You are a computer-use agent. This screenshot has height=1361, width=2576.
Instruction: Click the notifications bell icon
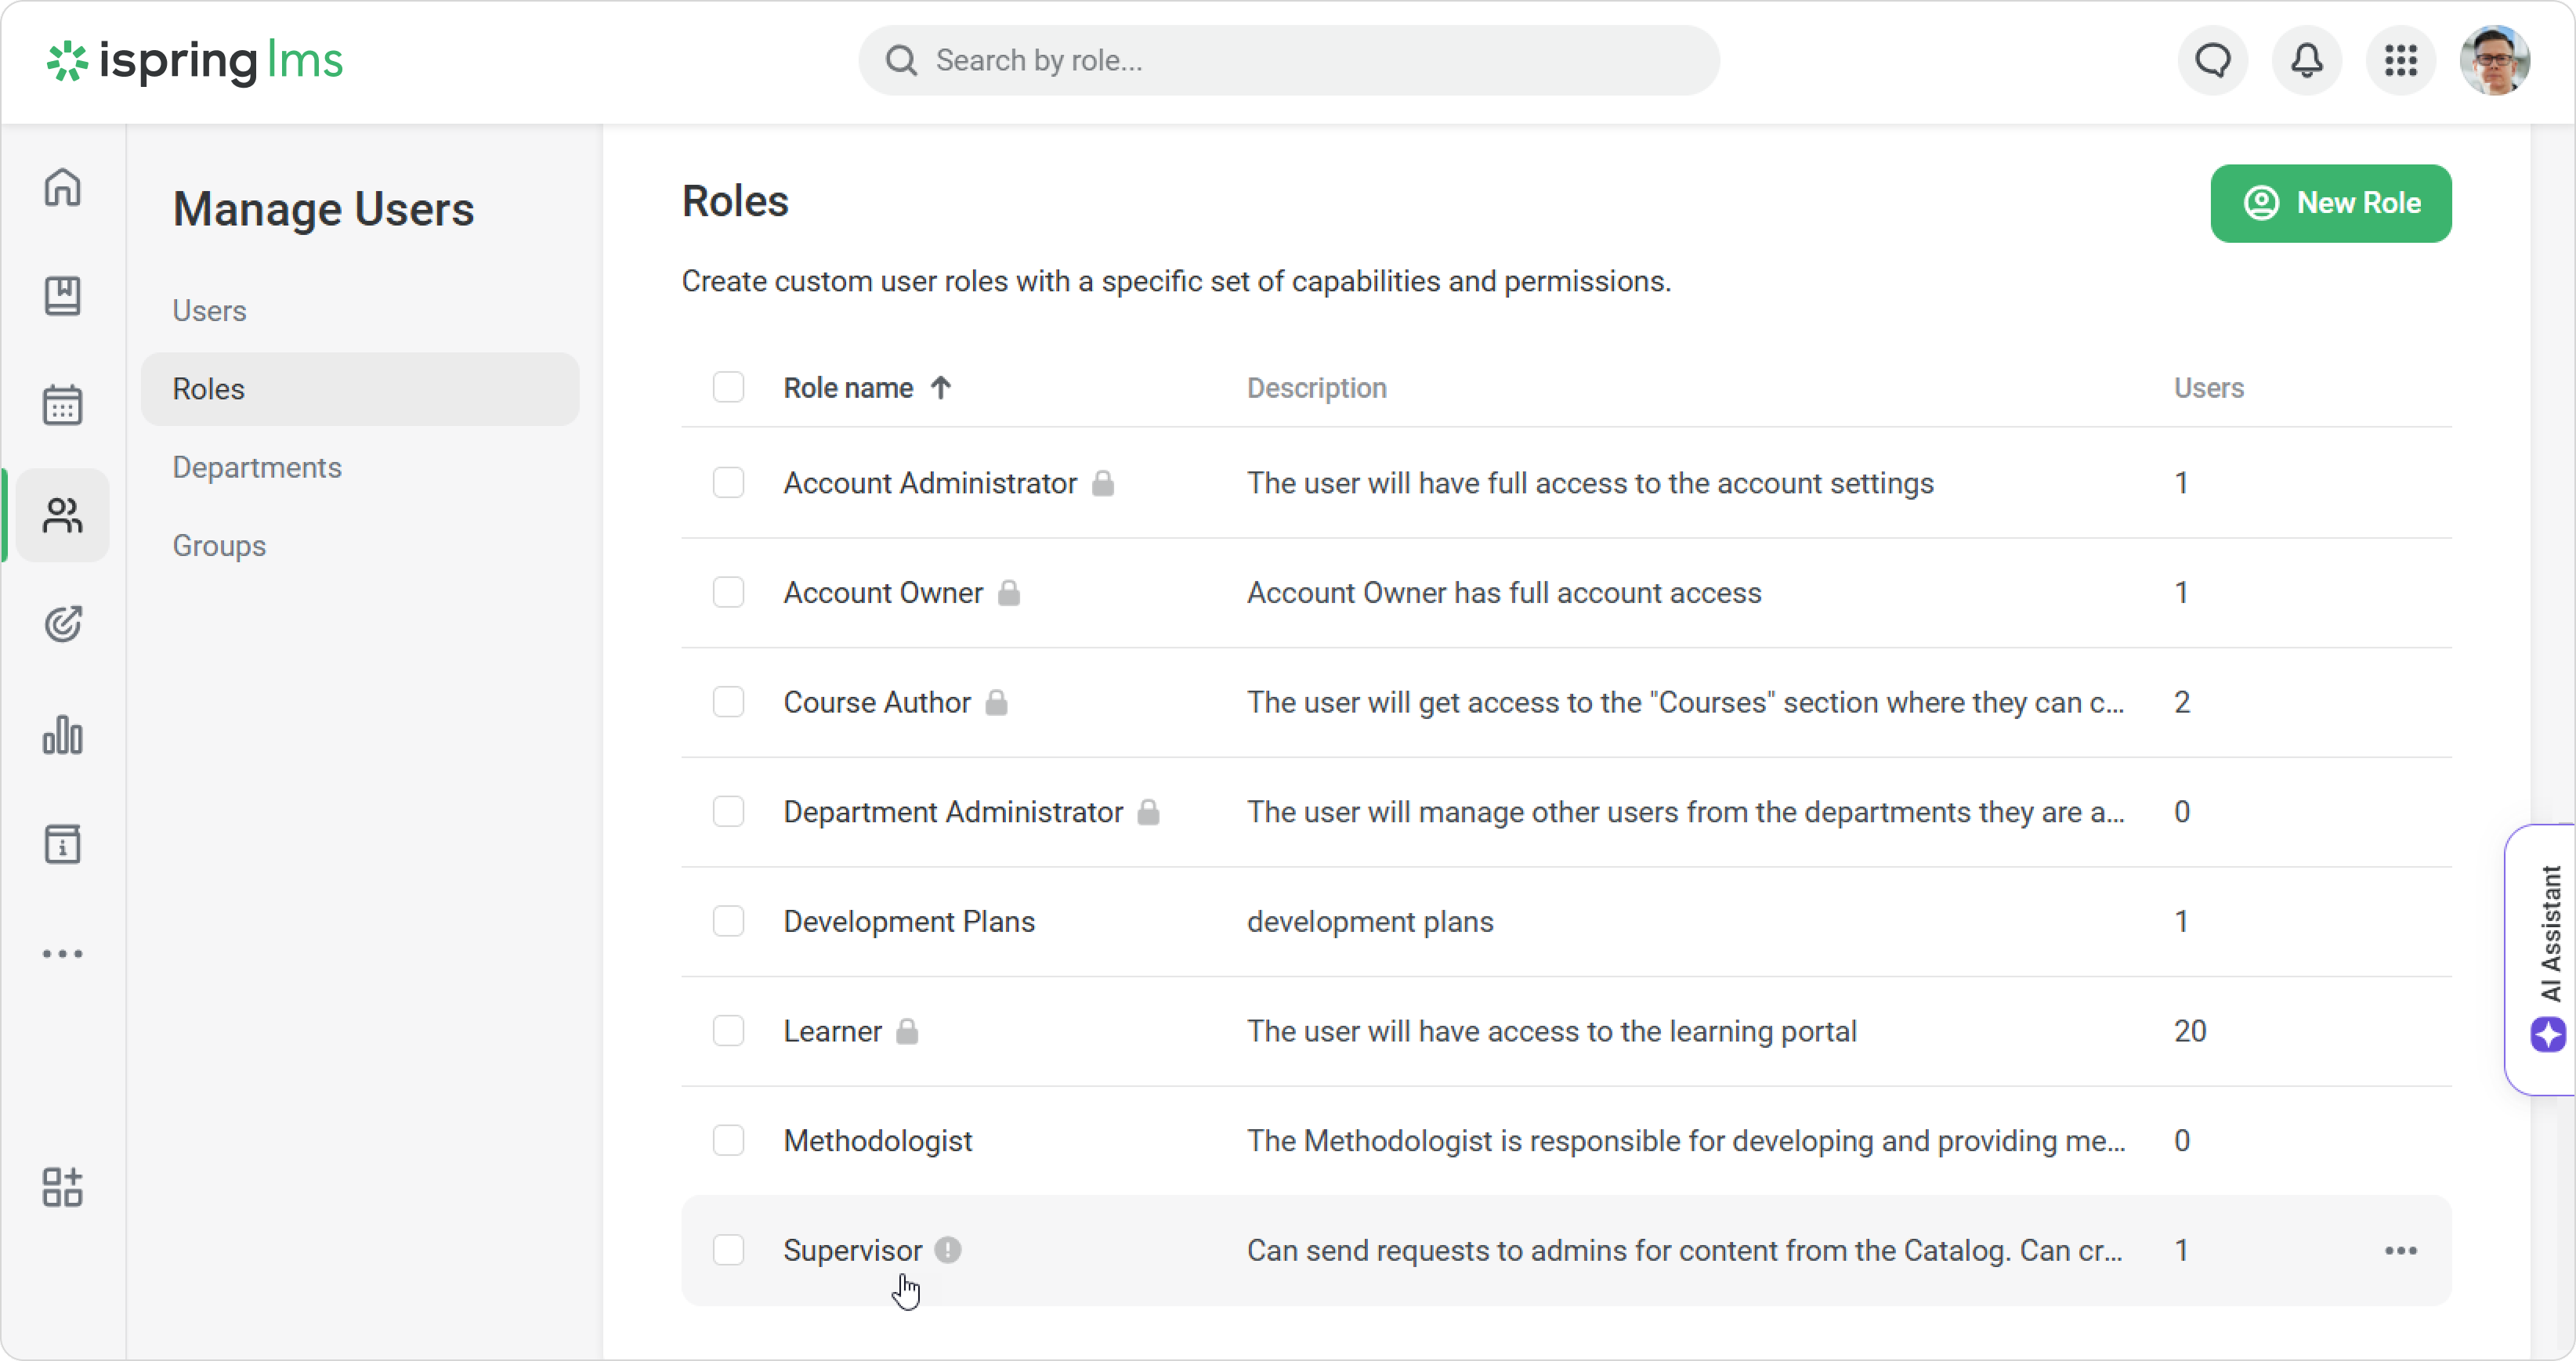(x=2306, y=61)
